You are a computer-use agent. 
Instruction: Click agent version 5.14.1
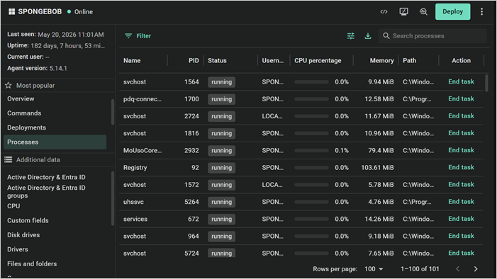(58, 68)
